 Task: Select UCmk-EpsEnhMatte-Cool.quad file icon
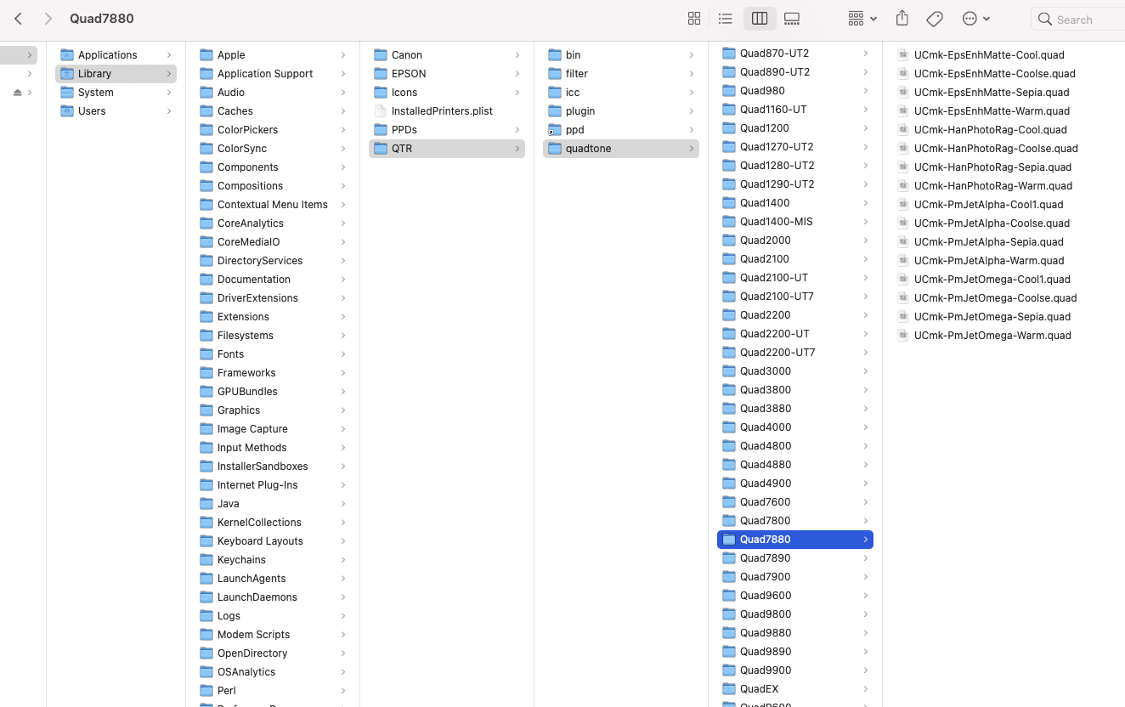tap(903, 55)
